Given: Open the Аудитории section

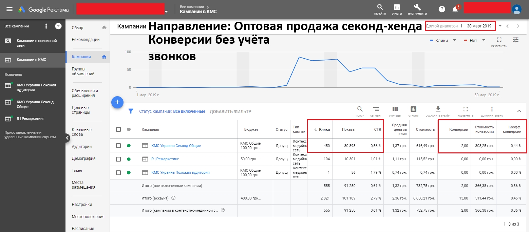Looking at the screenshot, I should (82, 147).
